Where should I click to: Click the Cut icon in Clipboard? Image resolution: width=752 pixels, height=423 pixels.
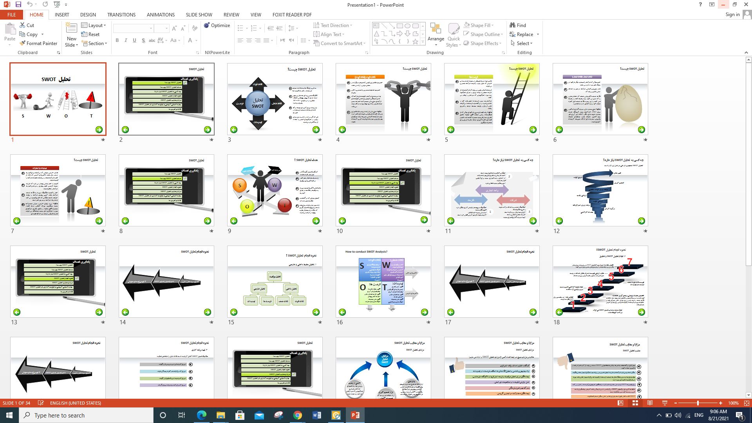(x=27, y=25)
